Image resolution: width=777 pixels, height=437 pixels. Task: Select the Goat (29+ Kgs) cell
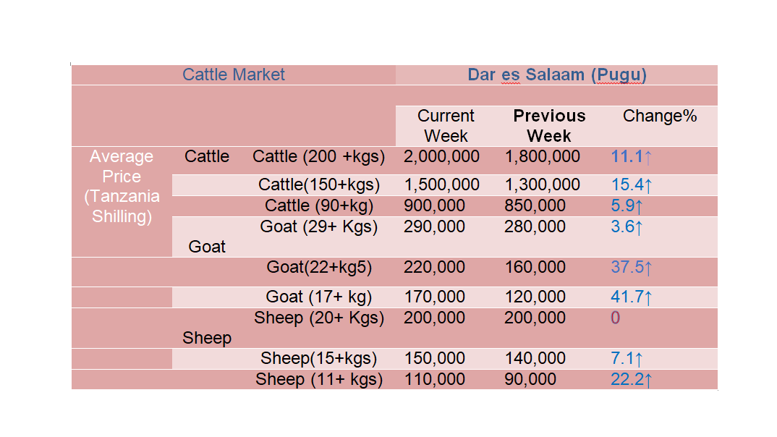(x=318, y=227)
